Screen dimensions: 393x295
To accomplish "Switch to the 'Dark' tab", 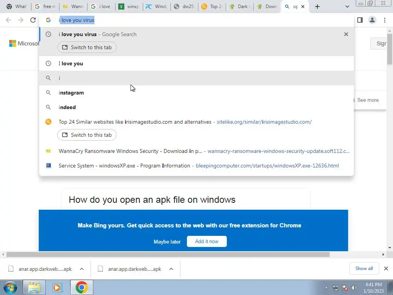I will [x=239, y=7].
